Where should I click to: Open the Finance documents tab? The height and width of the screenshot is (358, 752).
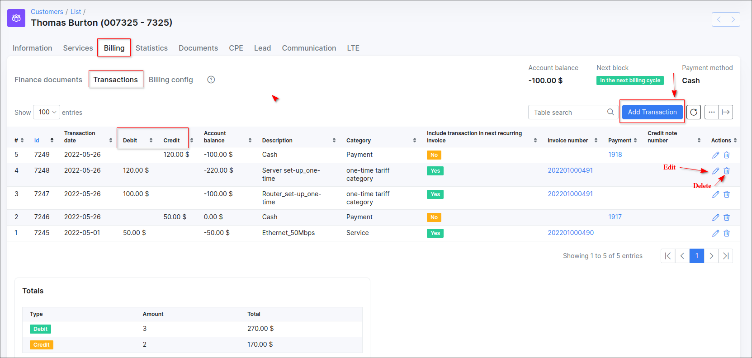48,80
